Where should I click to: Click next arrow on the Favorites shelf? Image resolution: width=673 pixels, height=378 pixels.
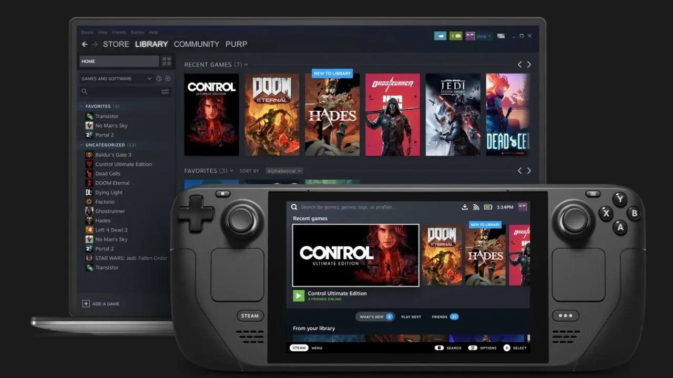pyautogui.click(x=529, y=171)
